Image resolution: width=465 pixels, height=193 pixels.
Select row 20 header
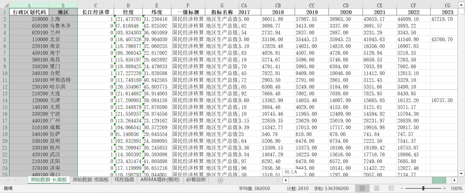[5, 141]
